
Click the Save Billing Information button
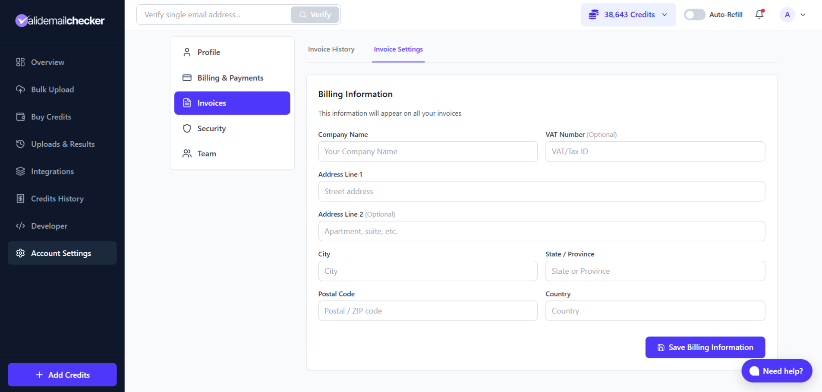coord(704,347)
